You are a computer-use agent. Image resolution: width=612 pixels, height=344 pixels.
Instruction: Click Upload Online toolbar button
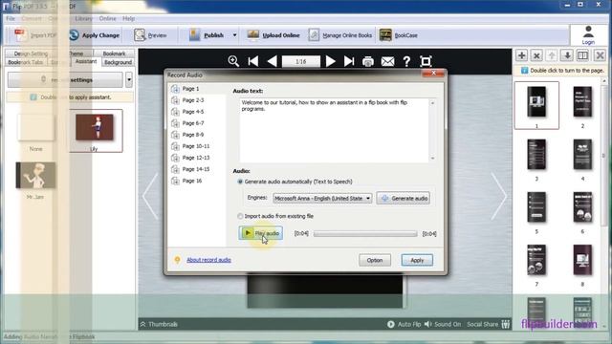(x=273, y=35)
